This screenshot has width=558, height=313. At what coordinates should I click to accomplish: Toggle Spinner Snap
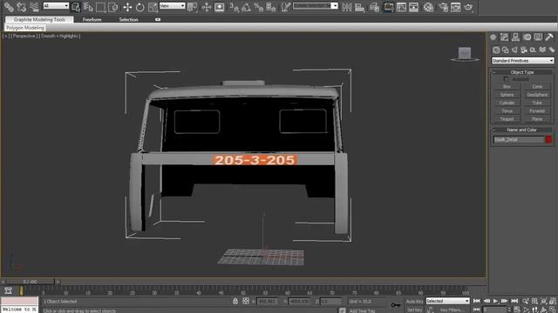(270, 7)
